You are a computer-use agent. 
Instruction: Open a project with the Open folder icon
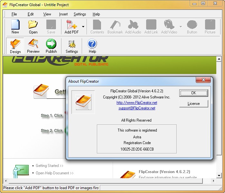33,27
